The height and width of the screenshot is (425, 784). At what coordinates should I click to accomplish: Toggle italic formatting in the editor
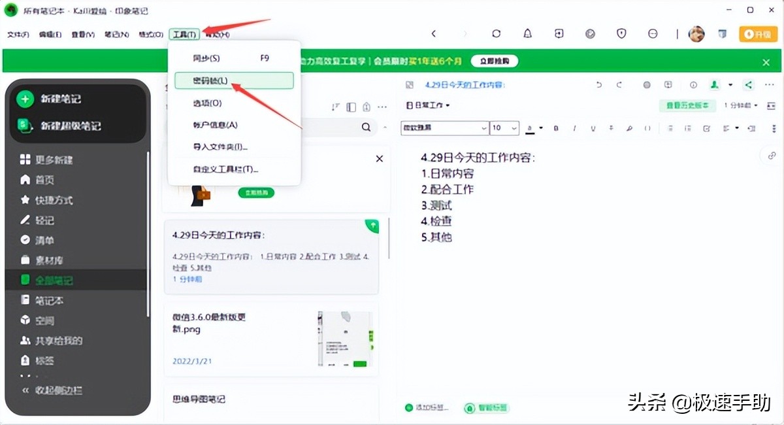(x=574, y=128)
